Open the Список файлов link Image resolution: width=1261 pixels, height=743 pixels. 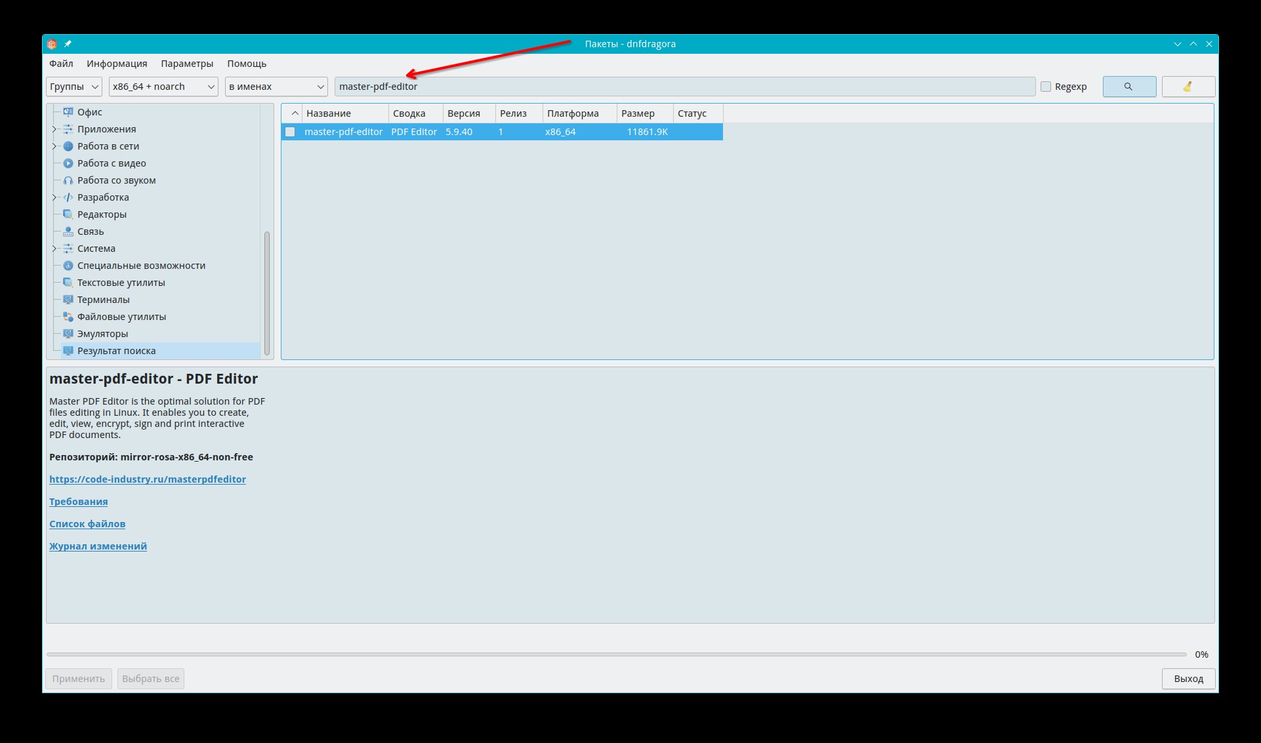point(87,524)
